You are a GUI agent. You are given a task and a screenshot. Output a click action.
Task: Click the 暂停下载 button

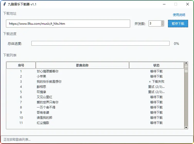178,23
